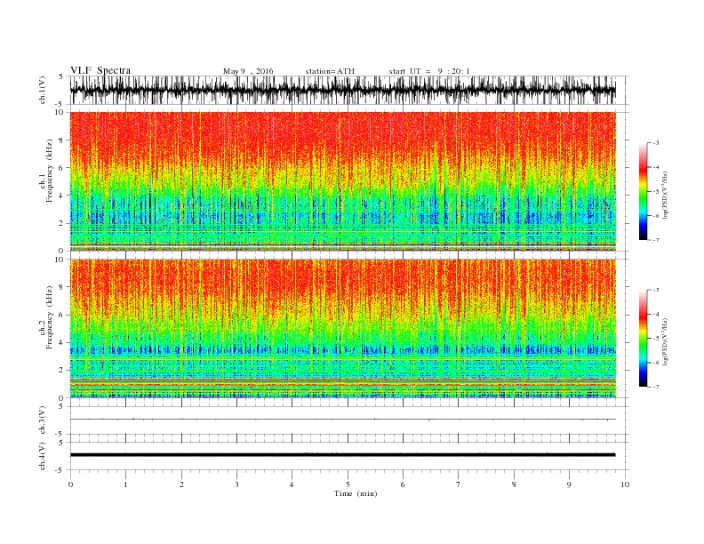The width and height of the screenshot is (704, 544).
Task: Click time axis tick label '7'
Action: coord(459,484)
